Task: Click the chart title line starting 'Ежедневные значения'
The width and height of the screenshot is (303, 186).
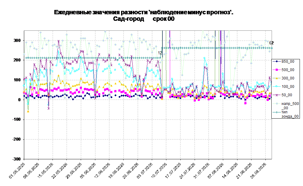Action: [x=144, y=12]
